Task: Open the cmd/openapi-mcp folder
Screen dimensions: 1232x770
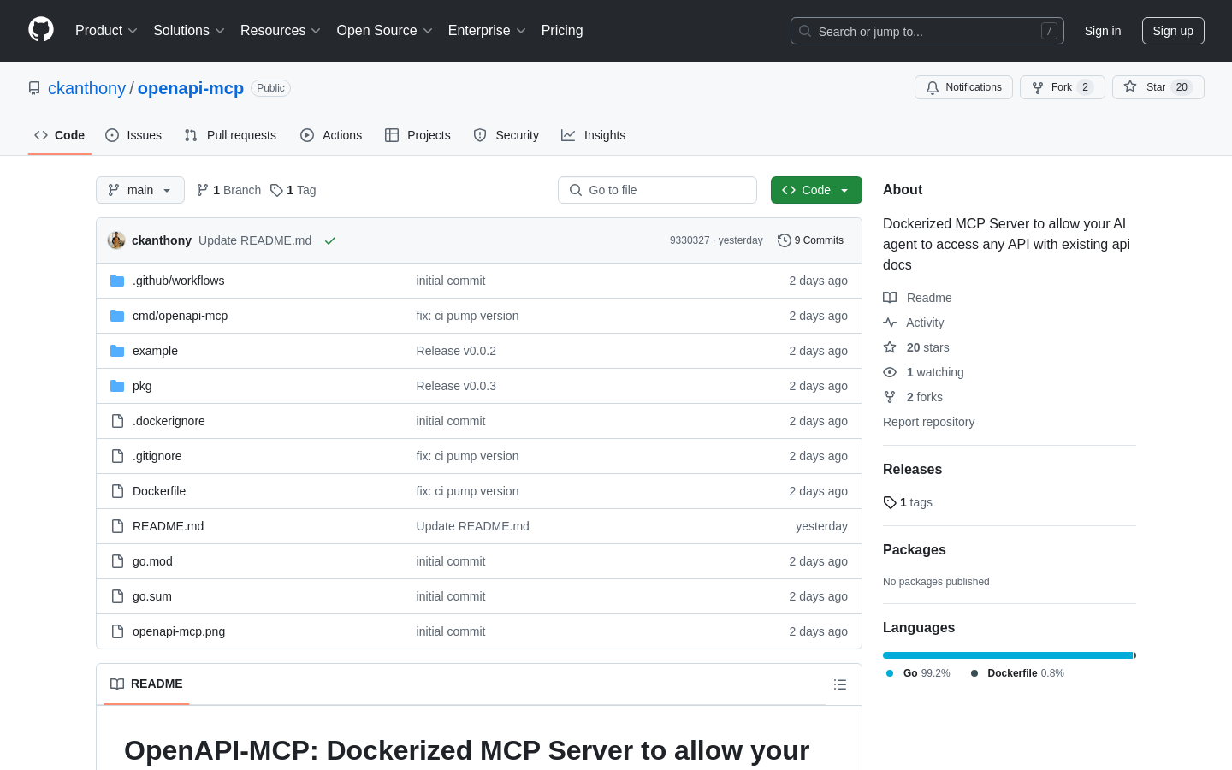Action: coord(180,316)
